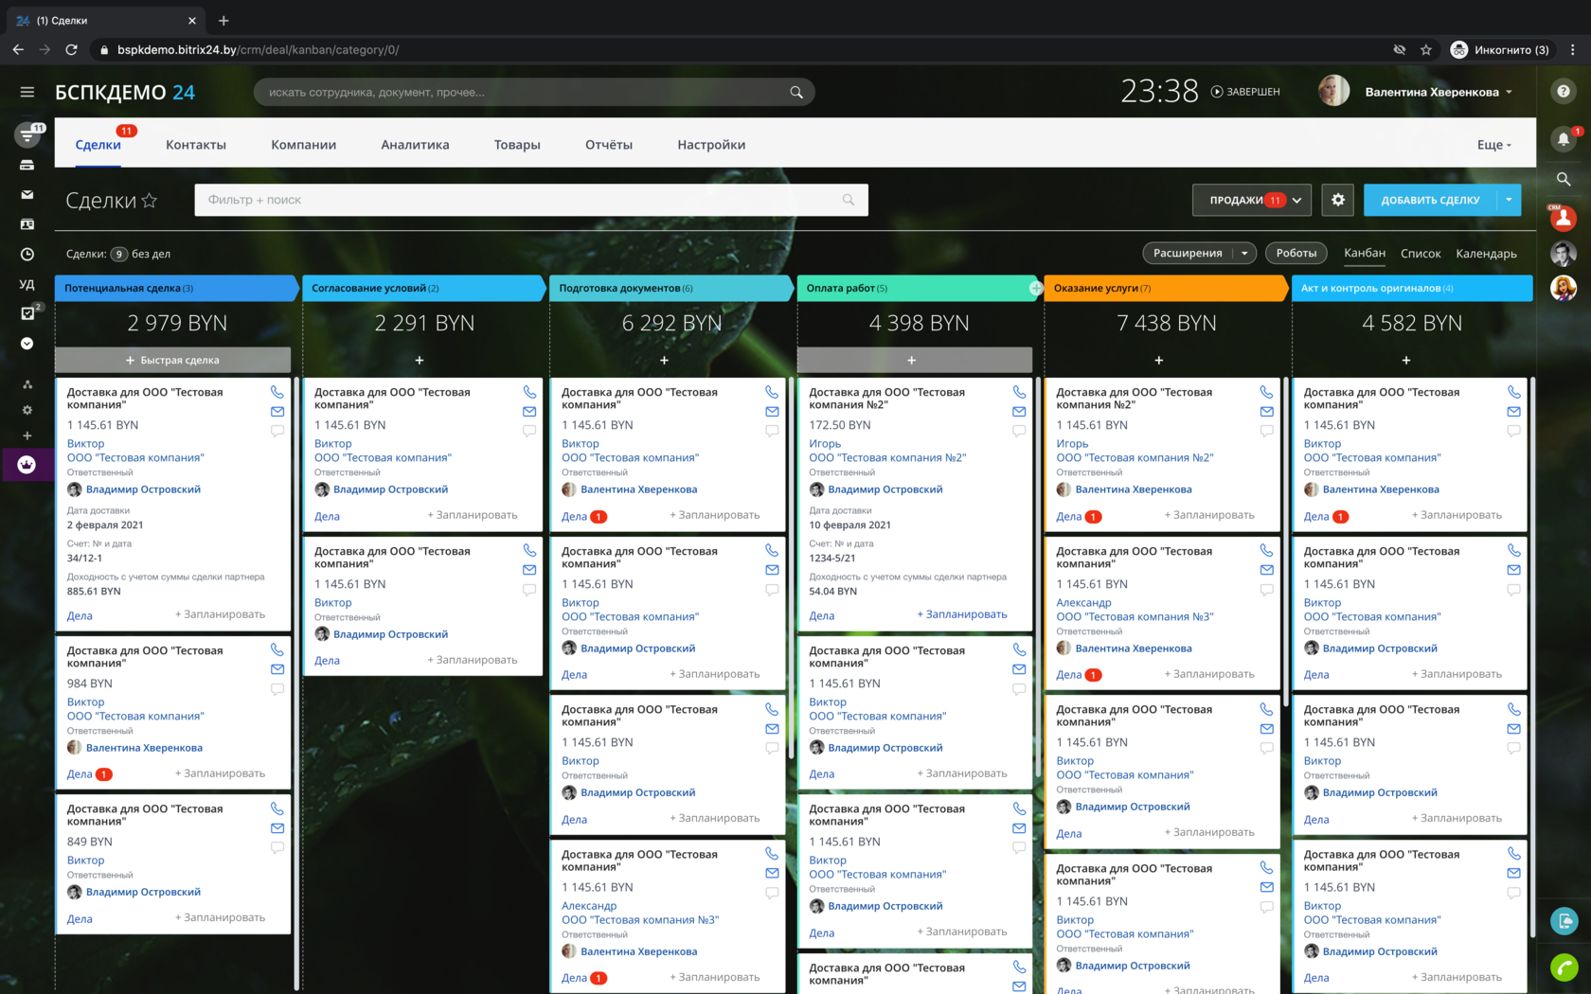Click the right sidebar search magnifier icon
The height and width of the screenshot is (994, 1591).
[1563, 179]
